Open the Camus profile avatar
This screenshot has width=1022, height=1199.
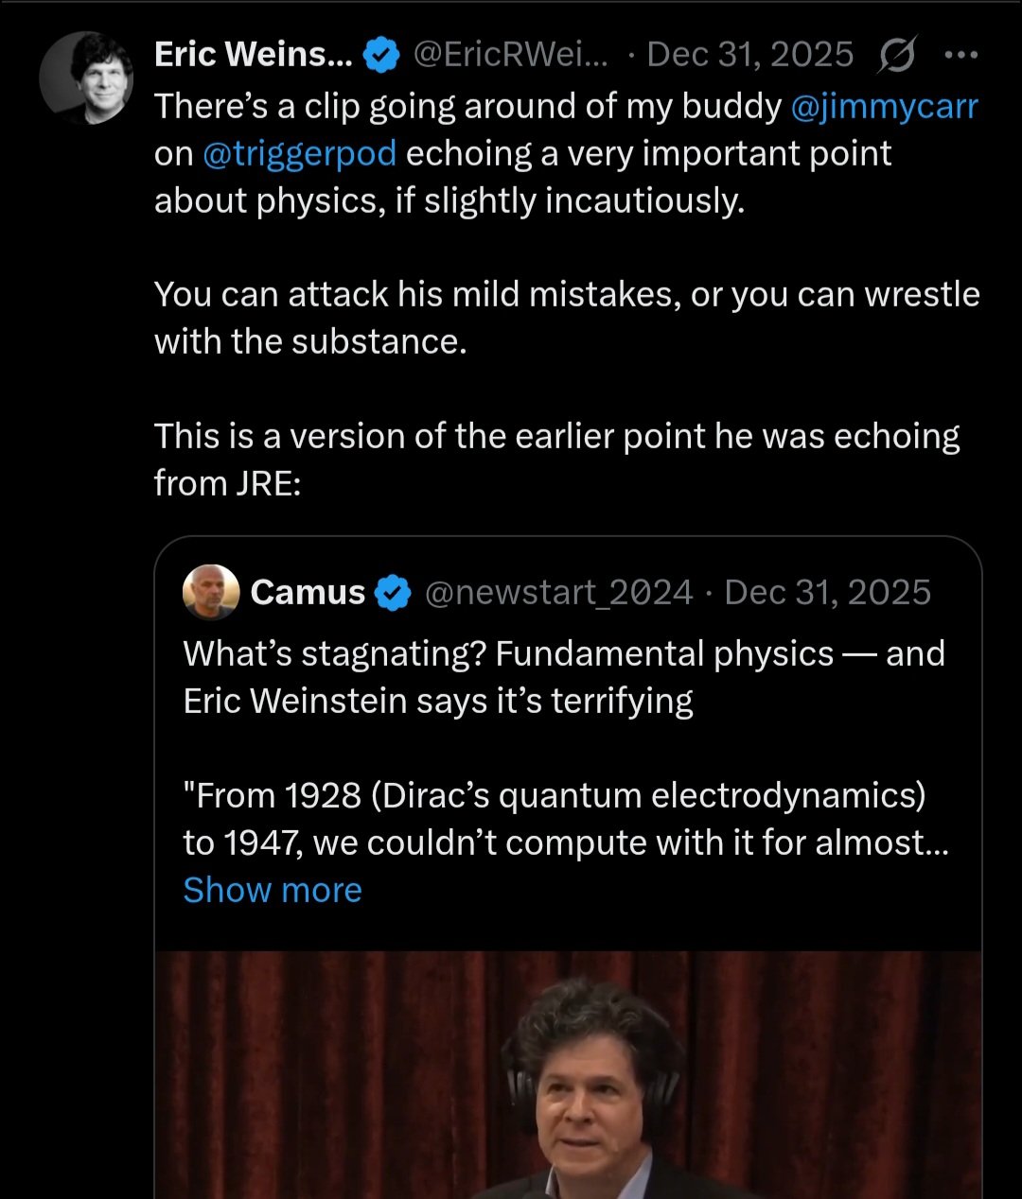210,593
